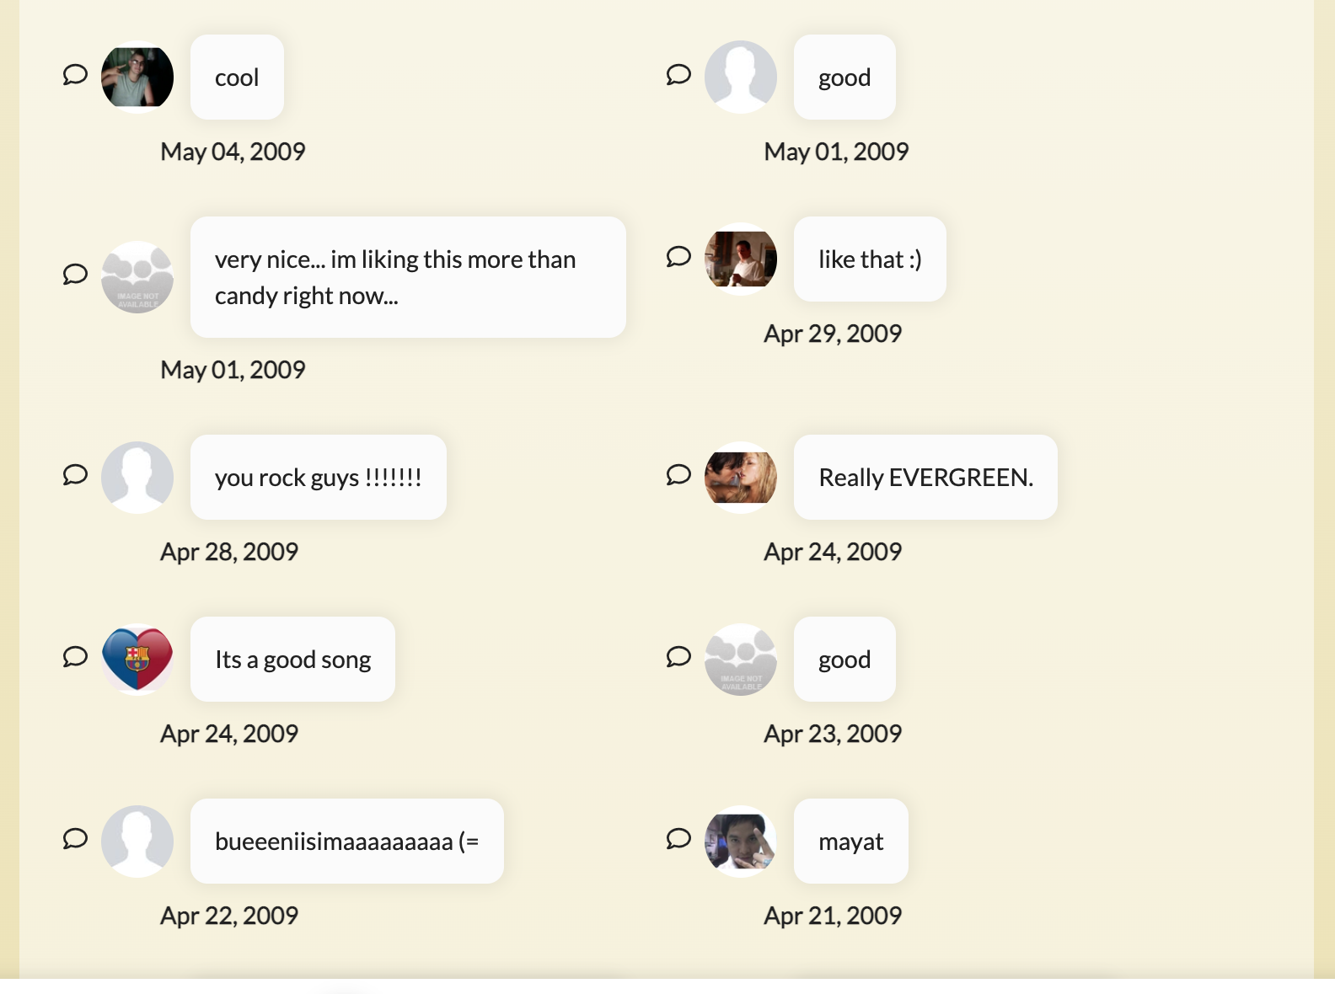Click the 'May 04, 2009' date label

coord(233,150)
